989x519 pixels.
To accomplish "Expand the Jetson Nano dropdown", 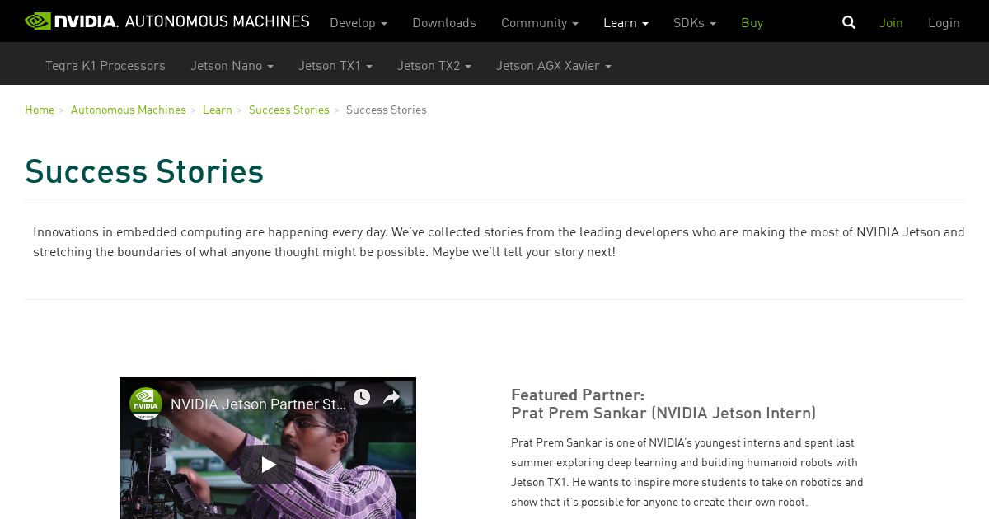I will 232,66.
